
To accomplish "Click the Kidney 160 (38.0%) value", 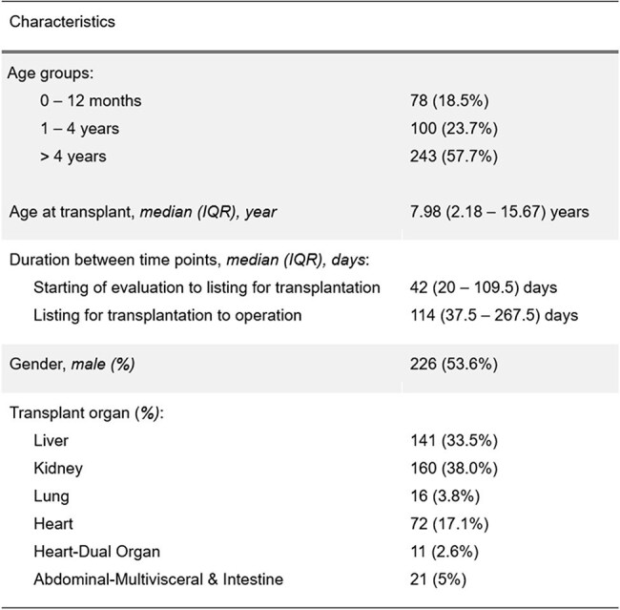I will coord(453,469).
